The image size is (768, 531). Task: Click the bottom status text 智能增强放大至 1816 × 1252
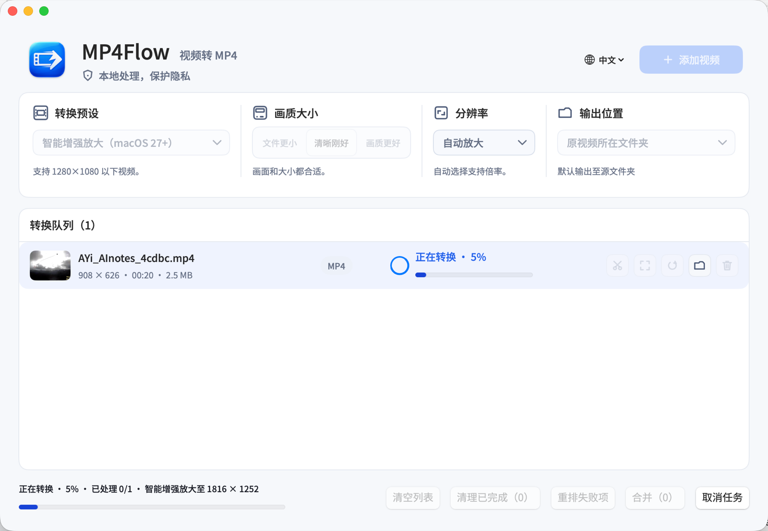click(202, 489)
